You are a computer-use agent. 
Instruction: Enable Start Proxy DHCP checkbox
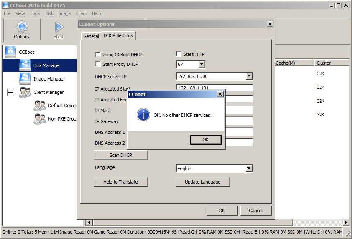pyautogui.click(x=98, y=64)
